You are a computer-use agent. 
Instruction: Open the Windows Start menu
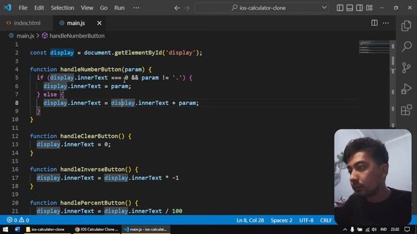coord(5,229)
